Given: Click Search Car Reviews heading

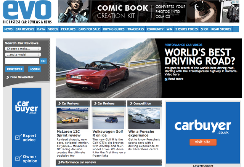Looking at the screenshot, I should 22,43.
